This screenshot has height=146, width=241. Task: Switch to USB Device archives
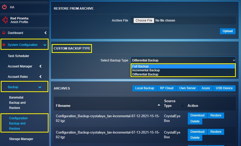tap(224, 88)
